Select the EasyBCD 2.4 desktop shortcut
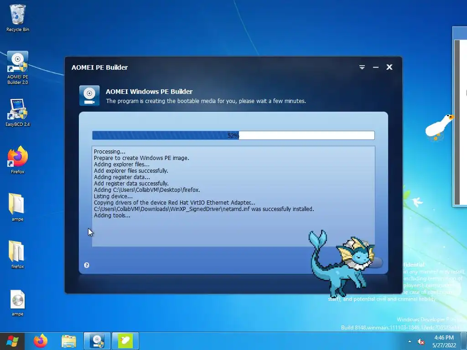This screenshot has width=467, height=350. pos(18,113)
